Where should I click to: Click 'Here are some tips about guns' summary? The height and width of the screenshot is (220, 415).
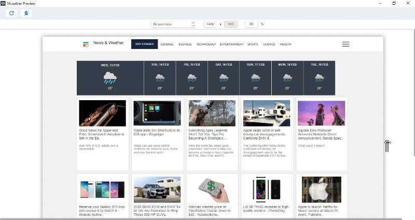tap(211, 151)
